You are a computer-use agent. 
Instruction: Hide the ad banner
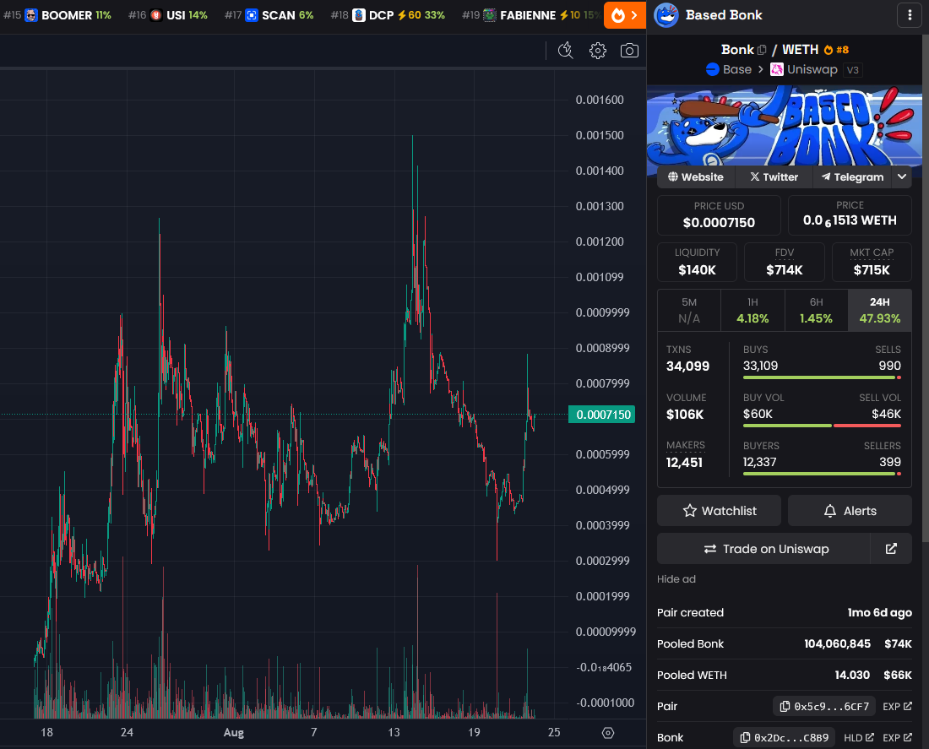point(676,579)
